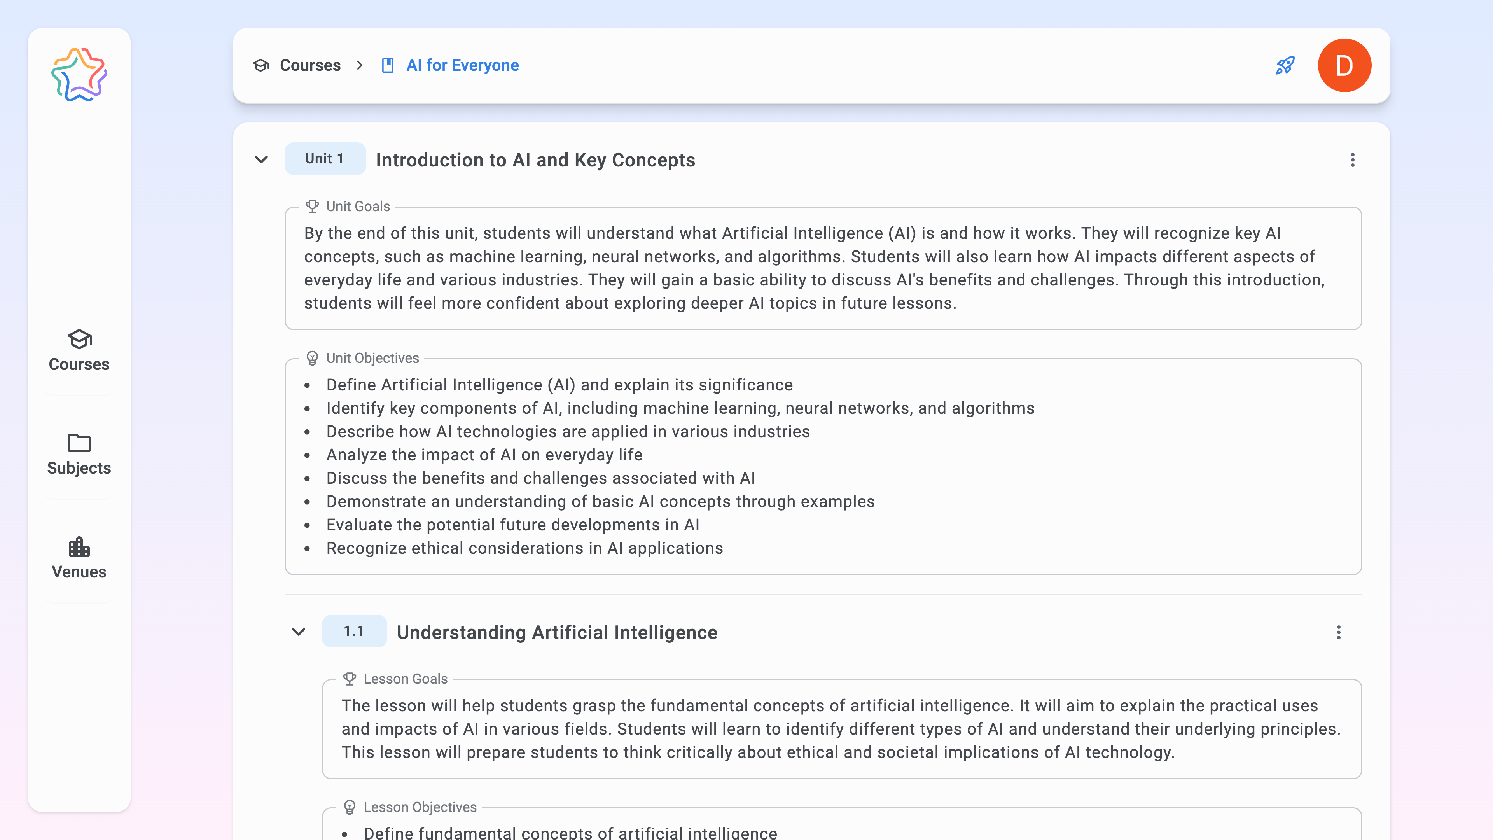
Task: Click the 1.1 lesson badge
Action: (354, 631)
